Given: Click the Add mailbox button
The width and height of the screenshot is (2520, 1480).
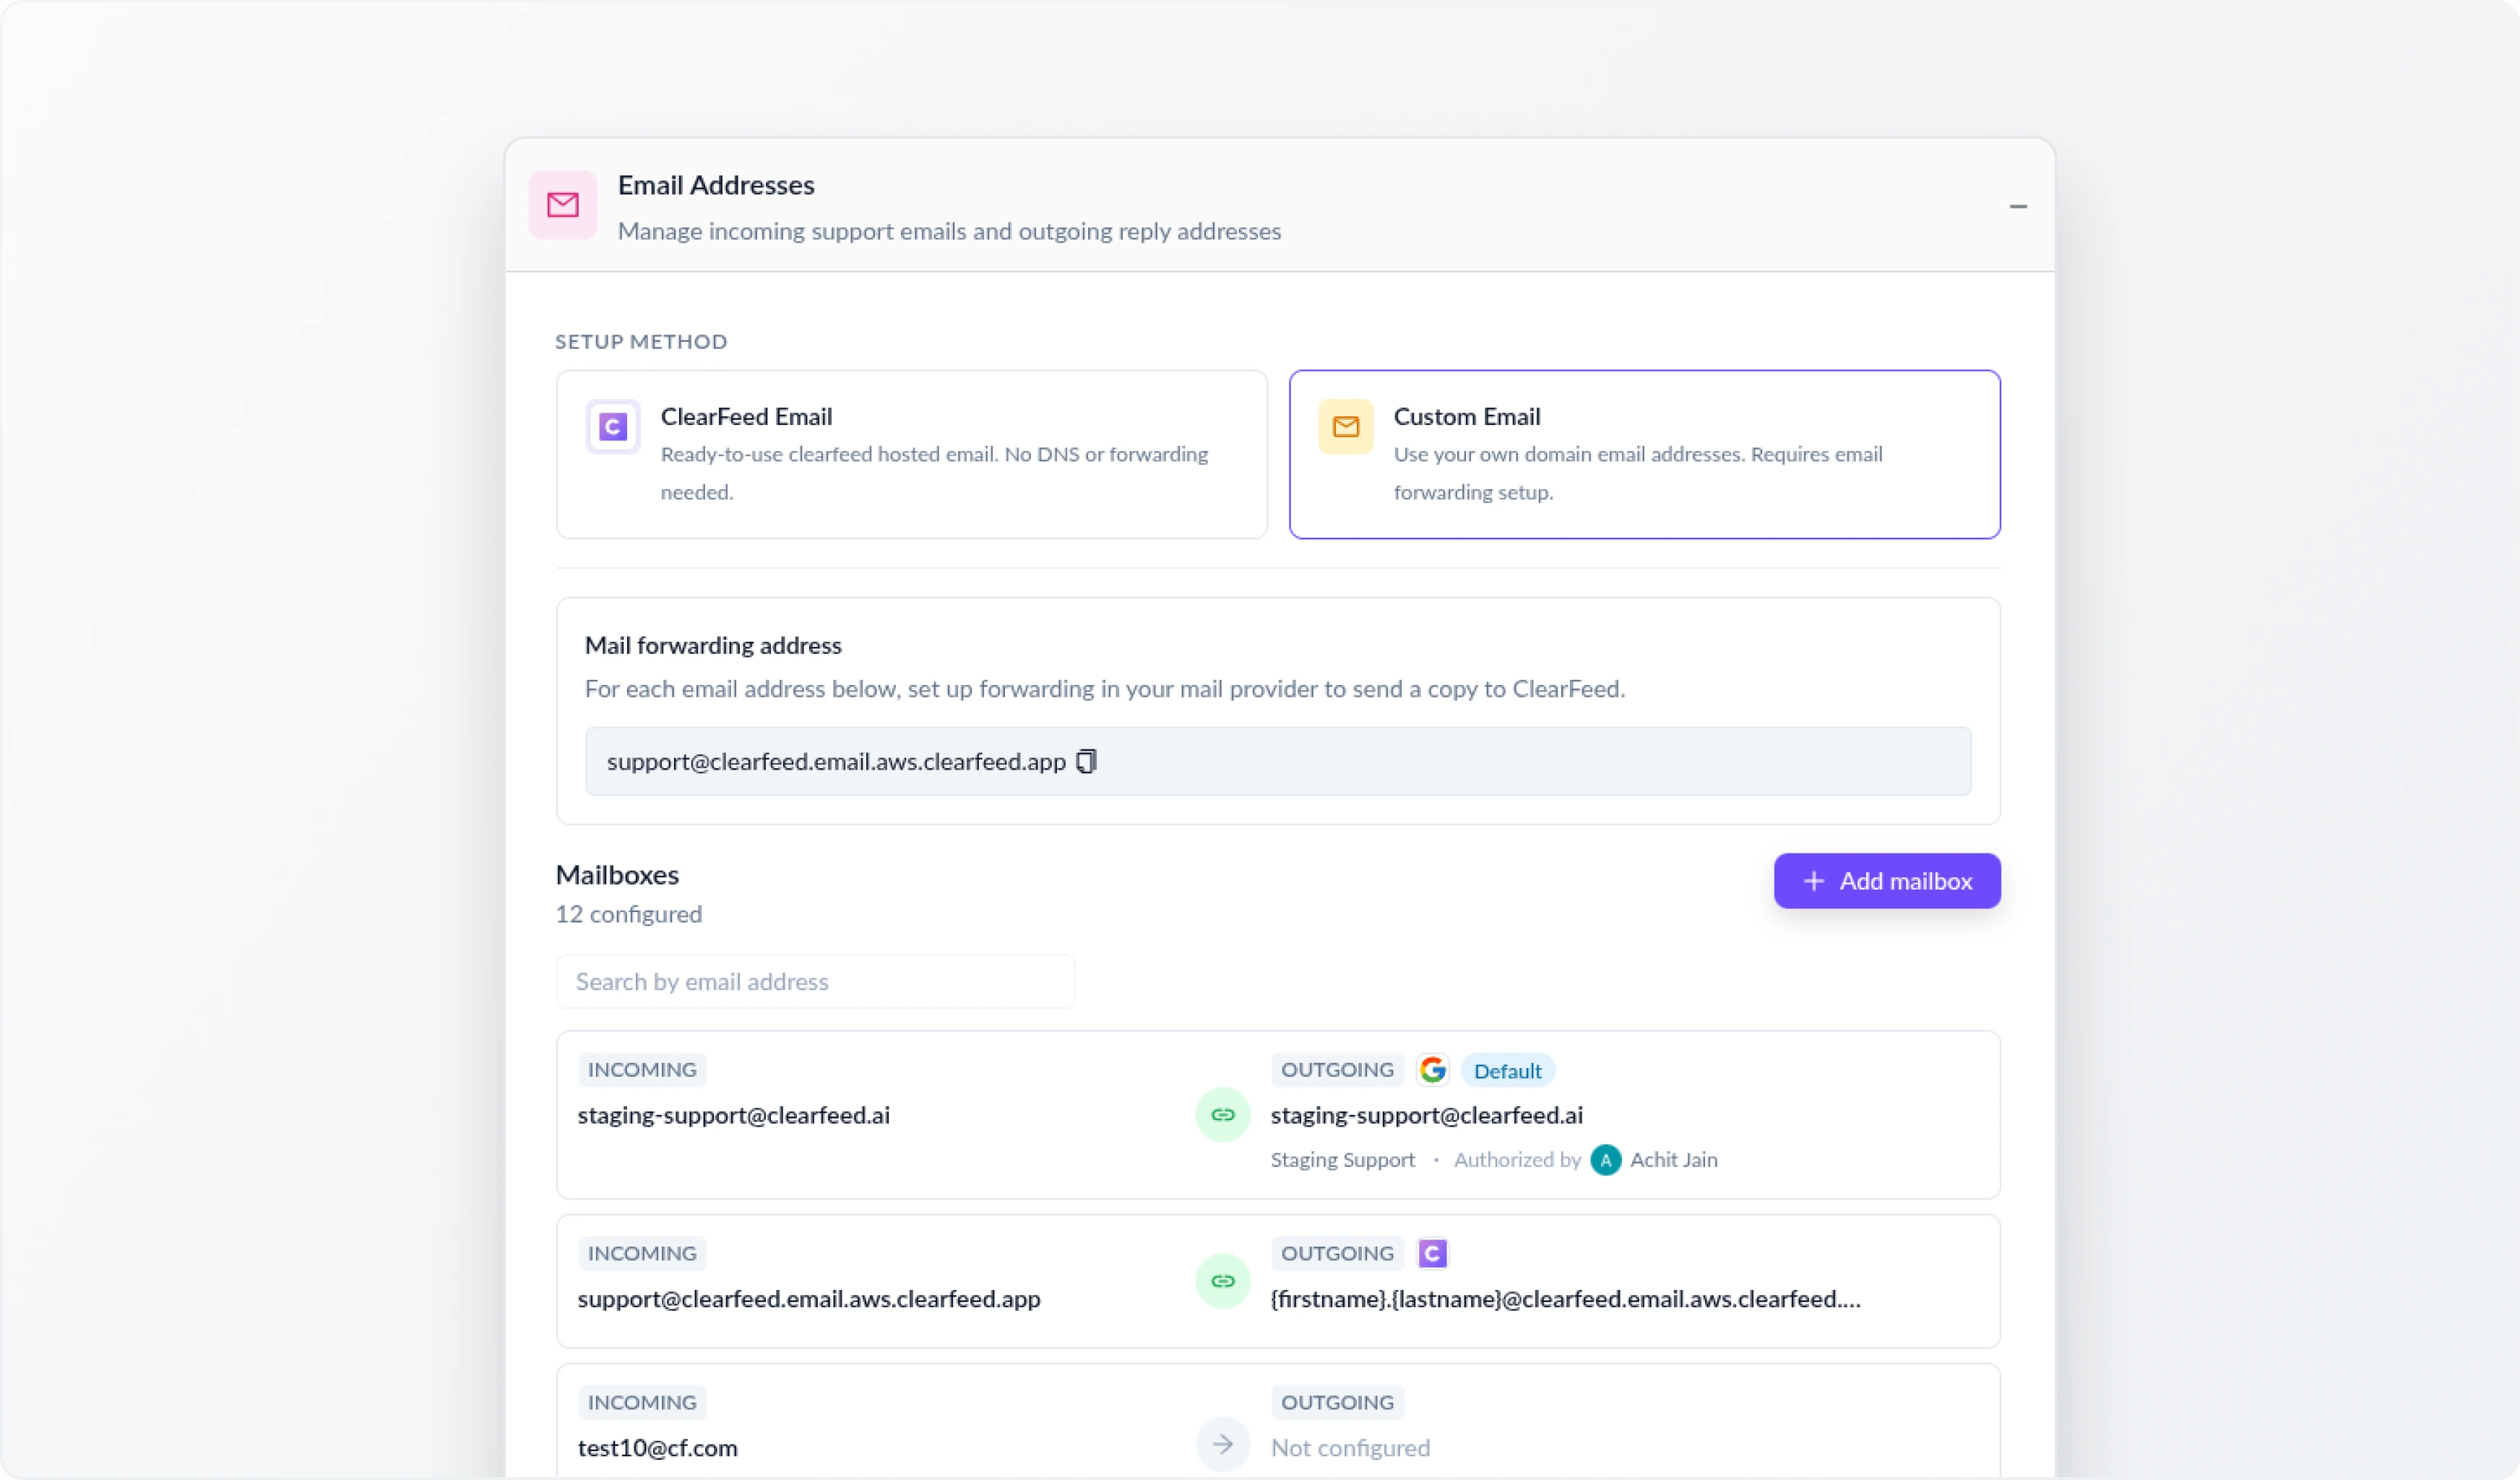Looking at the screenshot, I should pos(1886,881).
